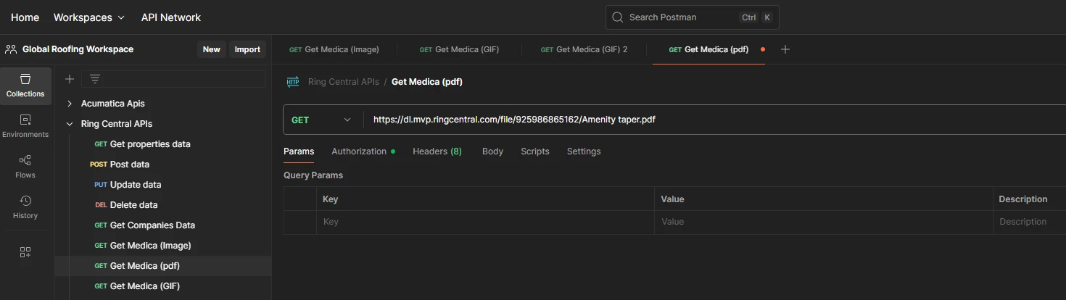
Task: Open the Settings request tab
Action: pos(584,151)
